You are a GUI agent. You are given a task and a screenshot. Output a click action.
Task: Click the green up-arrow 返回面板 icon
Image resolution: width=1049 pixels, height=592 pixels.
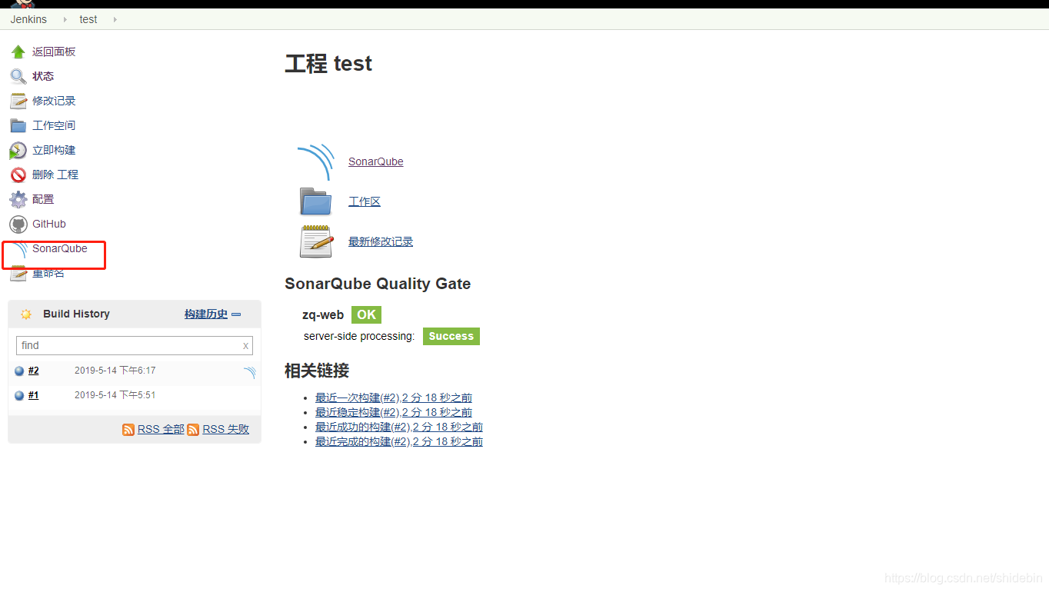(18, 52)
